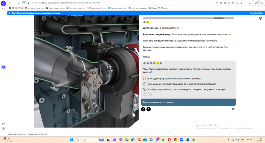Click the back arrow in test header
Viewport: 265px width, 143px height.
pos(10,13)
